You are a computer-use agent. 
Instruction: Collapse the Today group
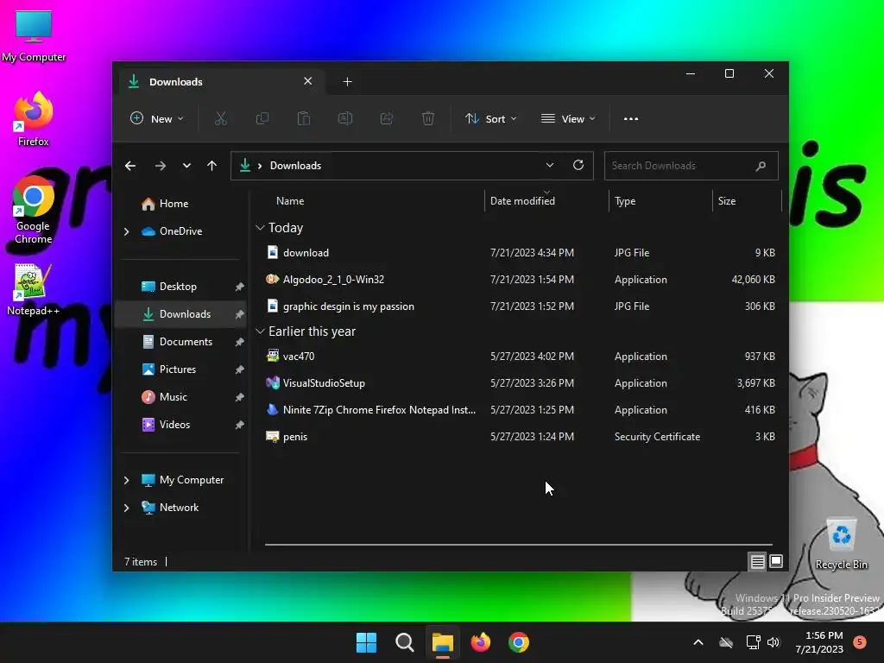(x=260, y=228)
